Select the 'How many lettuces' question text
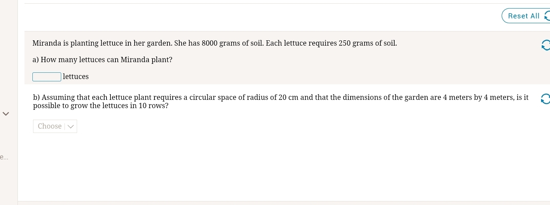The width and height of the screenshot is (550, 205). [103, 60]
